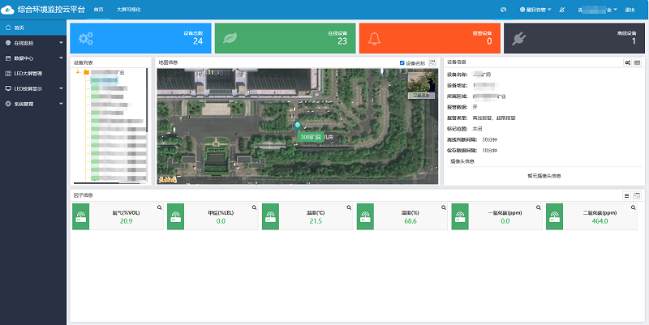Click magnifier icon on 氧气(%VOL) card
Screen dimensions: 649x325
tap(160, 208)
